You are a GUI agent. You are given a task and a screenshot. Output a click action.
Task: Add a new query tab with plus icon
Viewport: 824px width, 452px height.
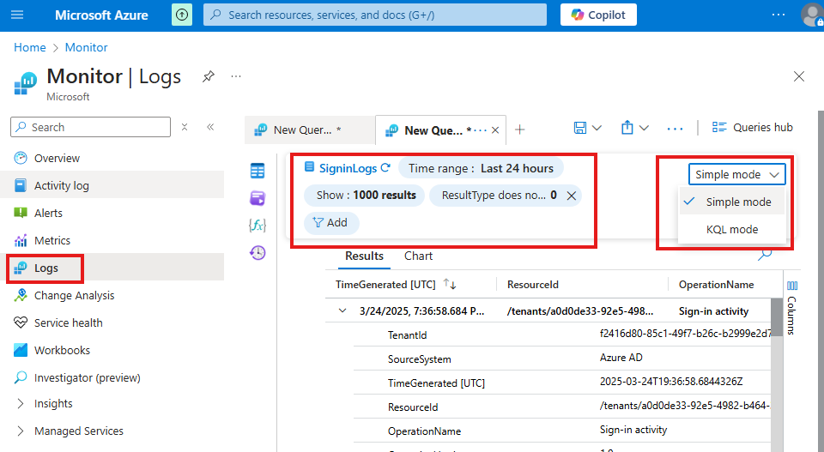tap(520, 130)
